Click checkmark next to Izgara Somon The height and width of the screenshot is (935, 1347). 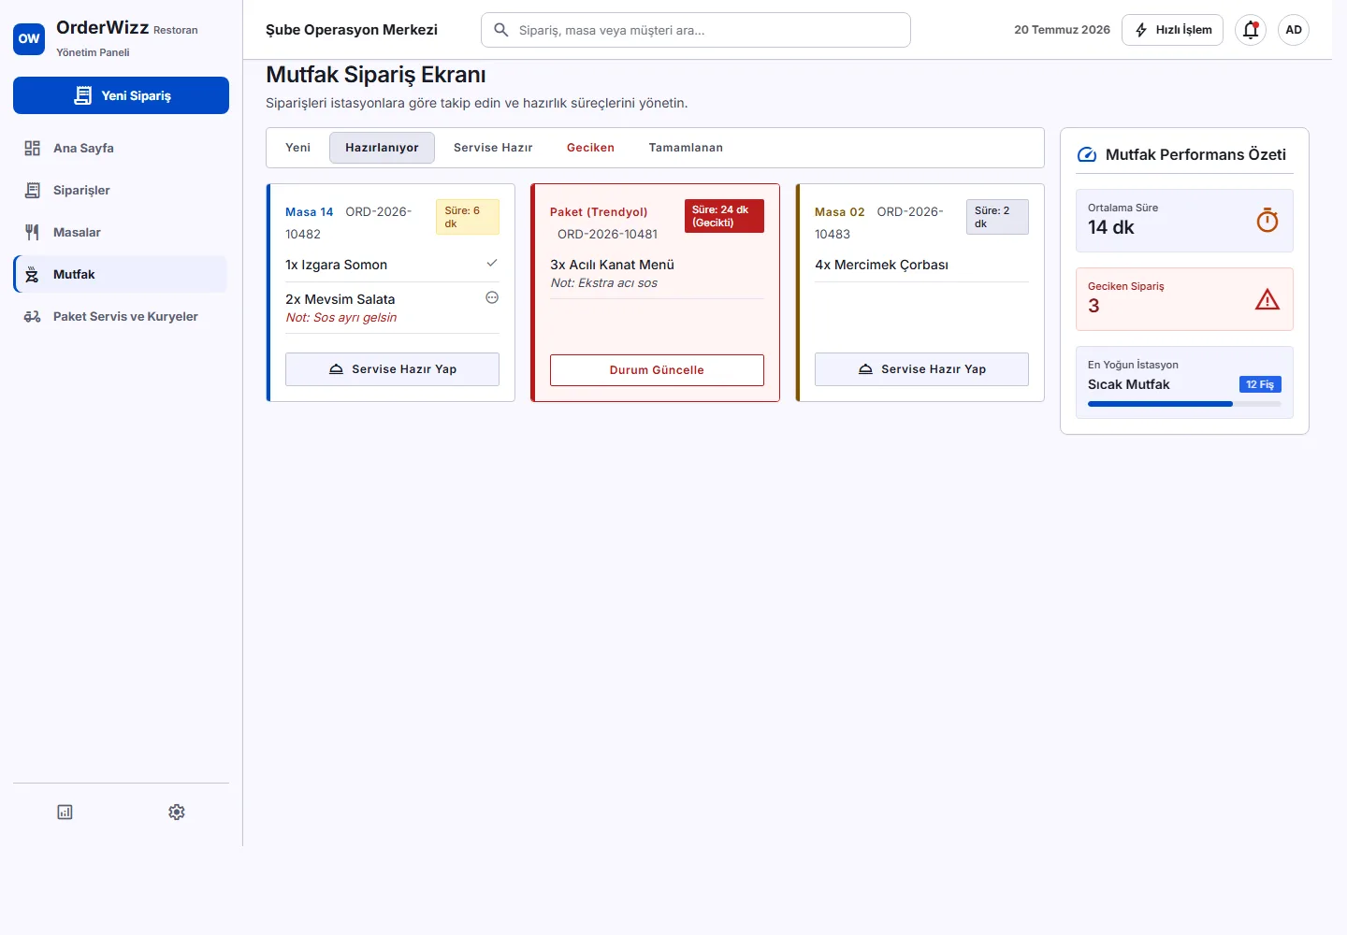(x=492, y=264)
